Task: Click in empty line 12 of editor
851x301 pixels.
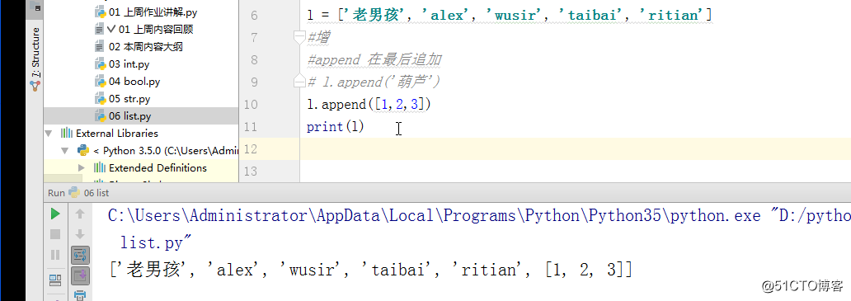Action: coord(576,148)
